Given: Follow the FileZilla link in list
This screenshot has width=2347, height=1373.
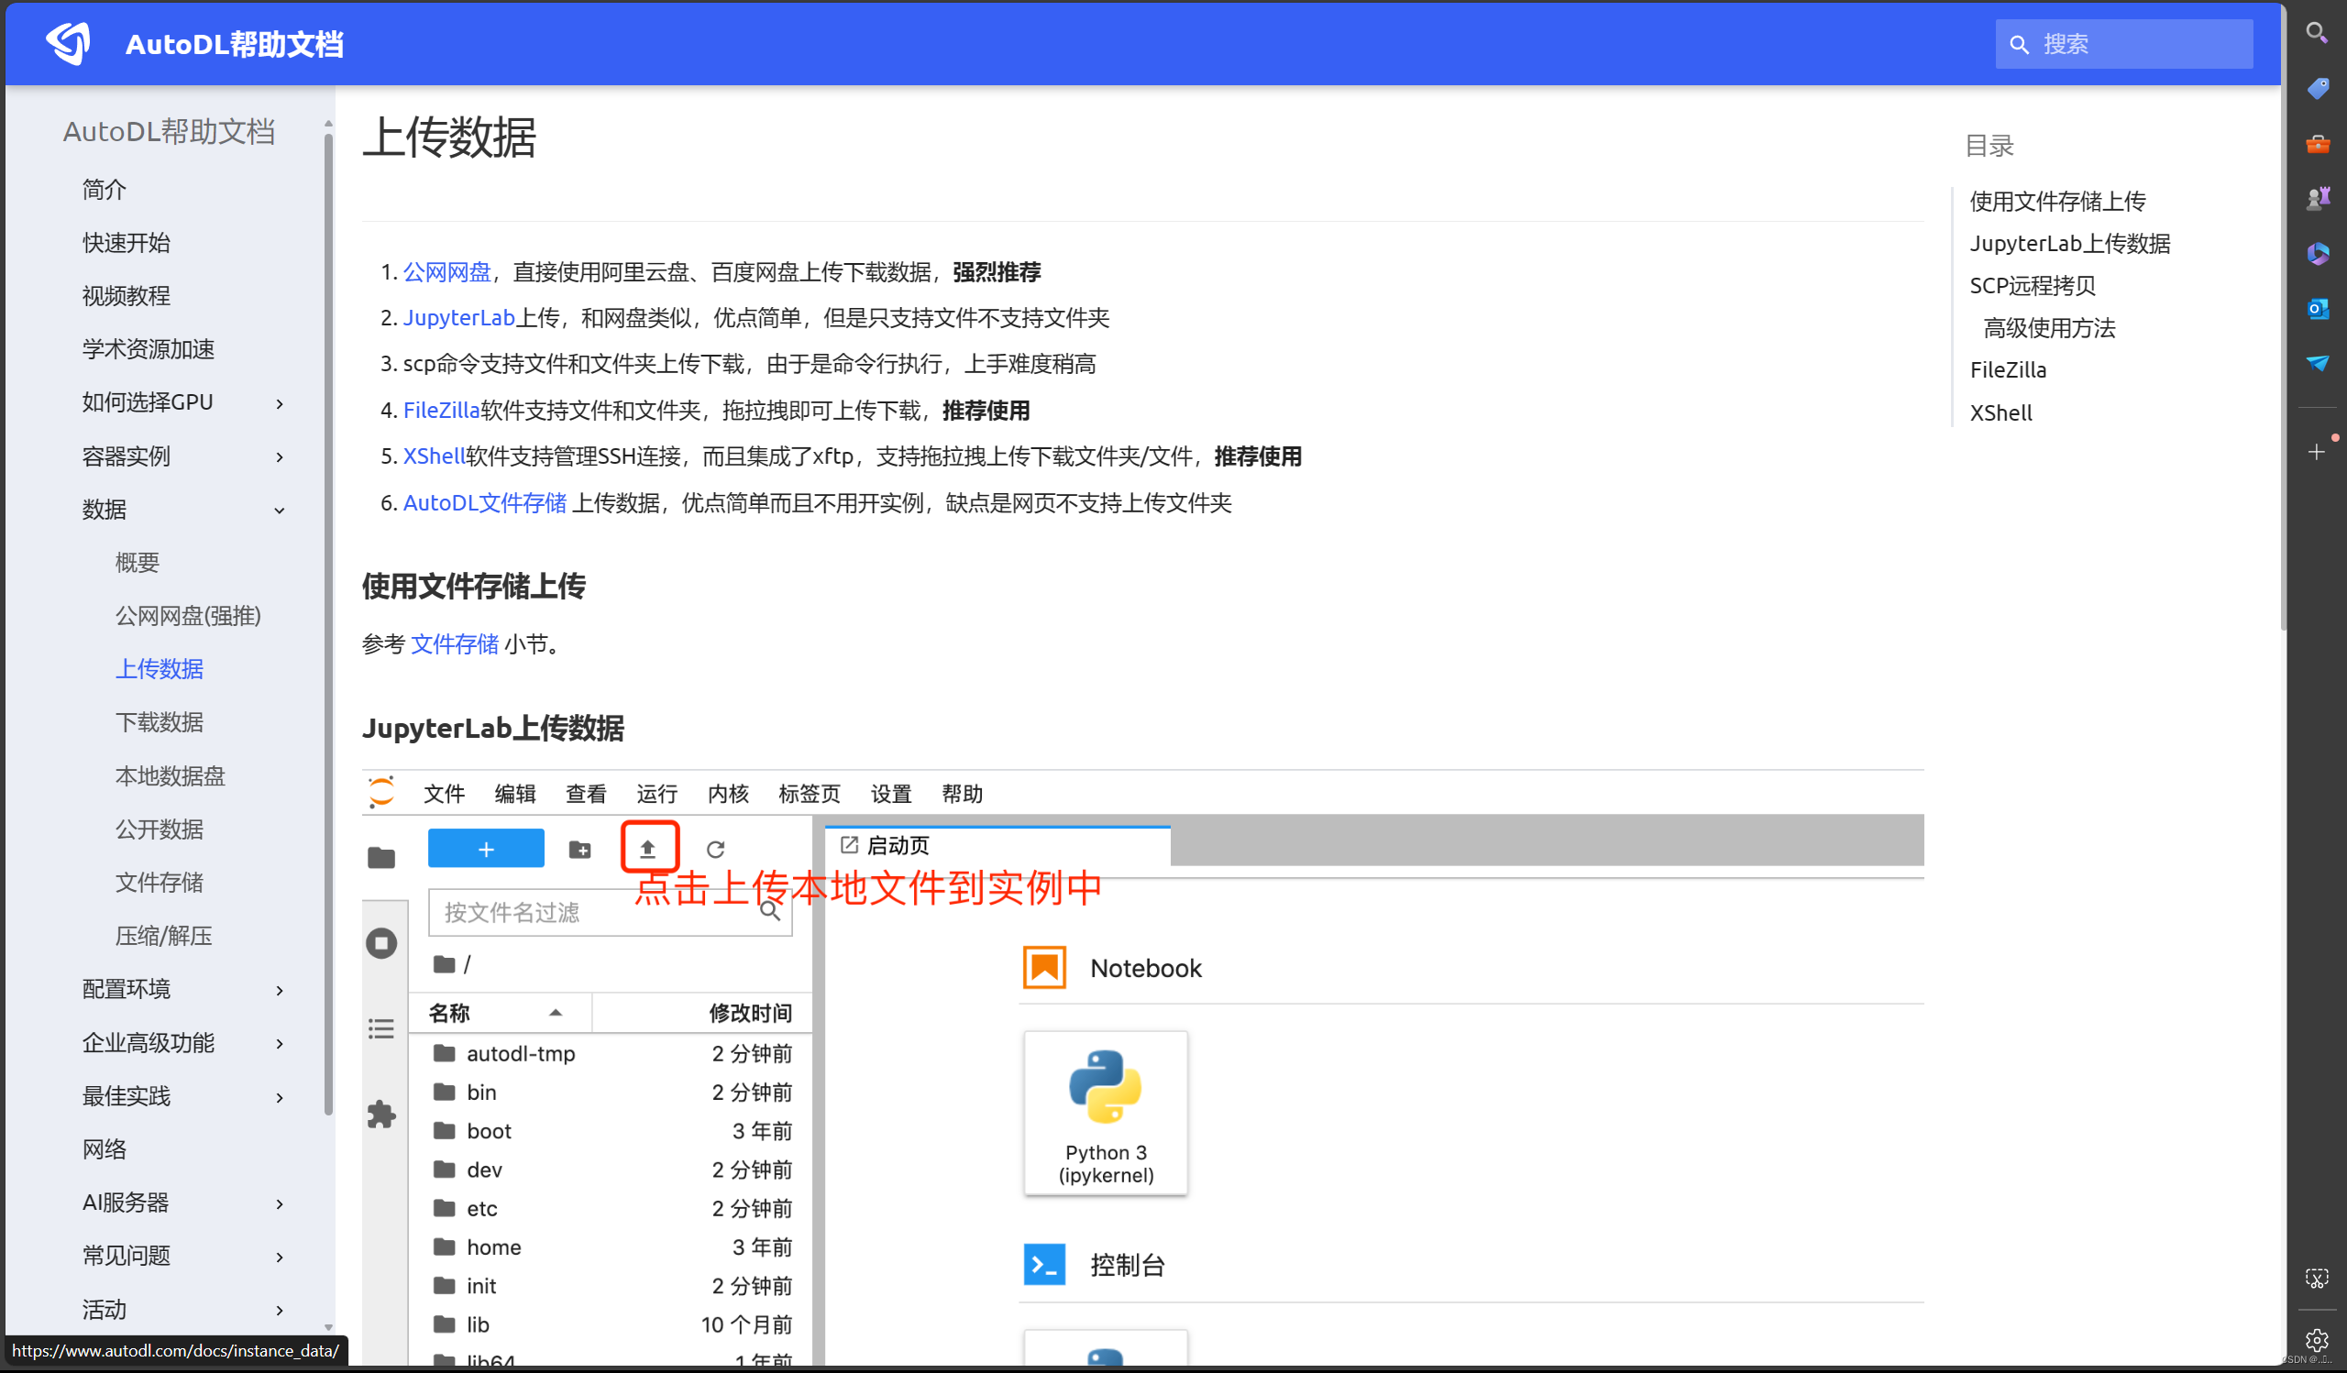Looking at the screenshot, I should (x=441, y=411).
